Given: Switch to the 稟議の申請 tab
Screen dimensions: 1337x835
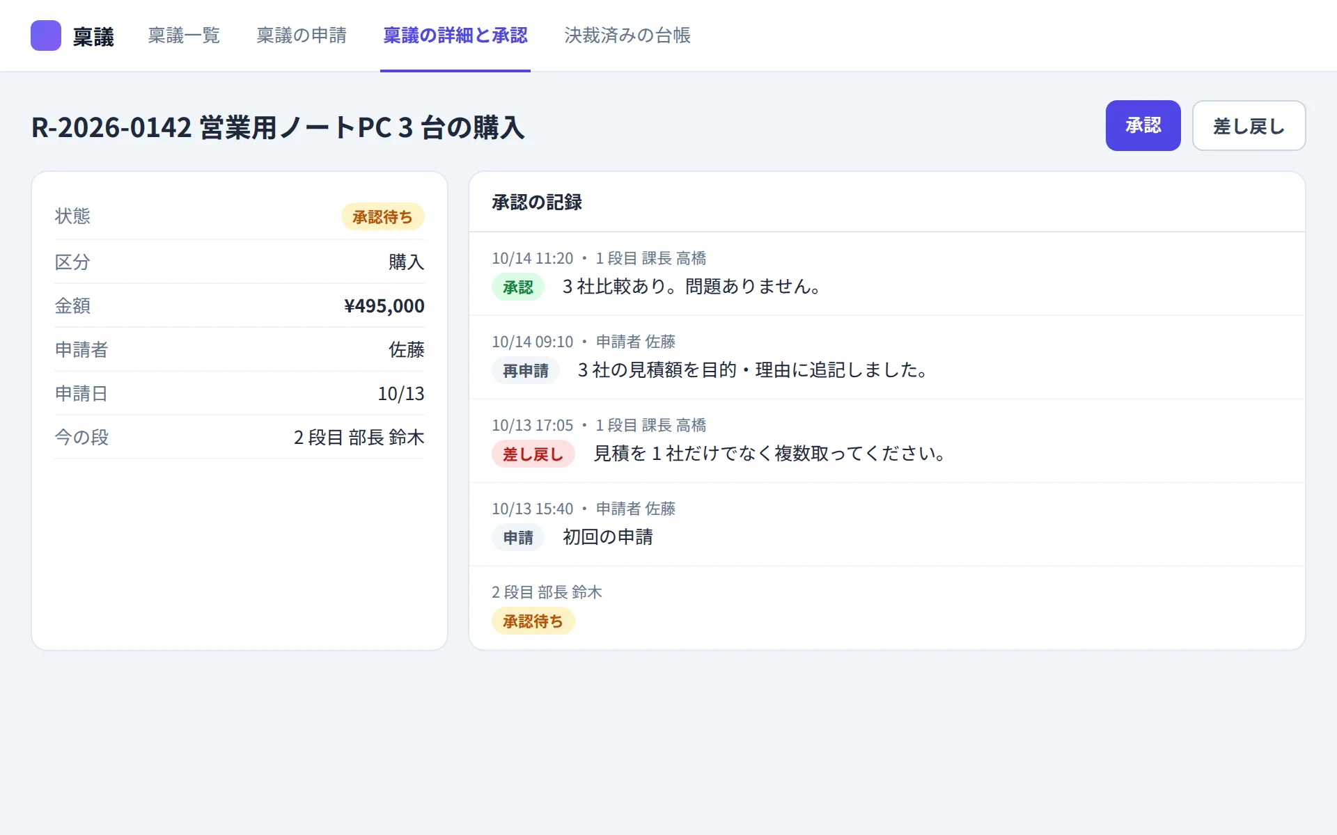Looking at the screenshot, I should (x=302, y=35).
